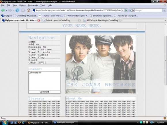This screenshot has width=167, height=125.
Task: Click the Add Me link
Action: (x=34, y=44)
